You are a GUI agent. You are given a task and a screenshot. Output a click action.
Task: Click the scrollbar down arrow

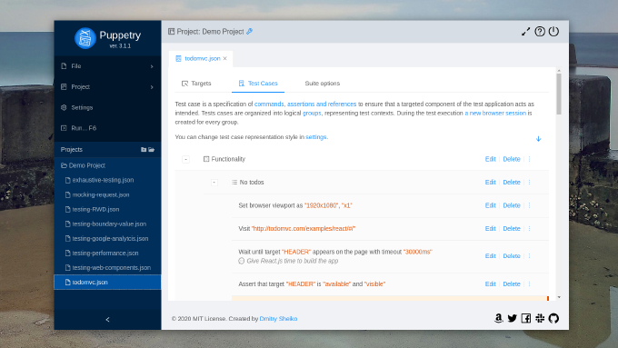[559, 297]
